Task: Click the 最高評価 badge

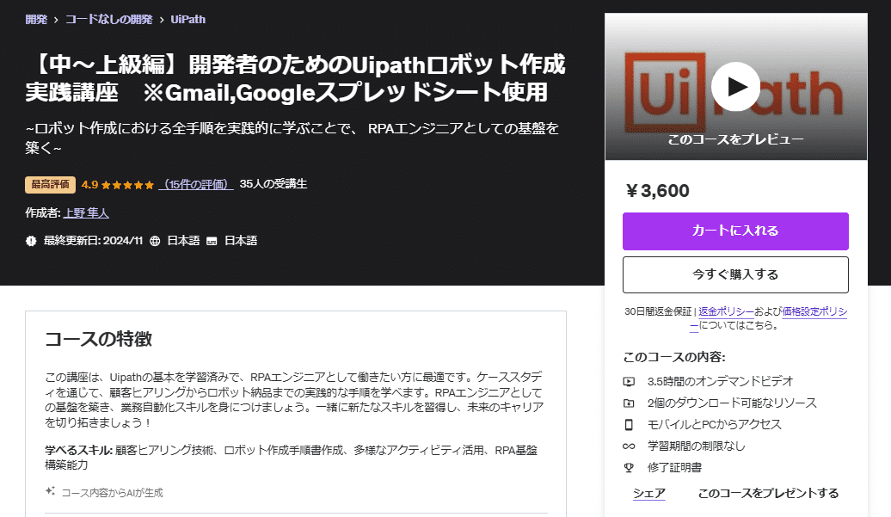Action: click(x=48, y=183)
